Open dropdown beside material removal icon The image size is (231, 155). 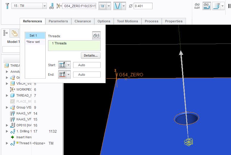pos(222,6)
